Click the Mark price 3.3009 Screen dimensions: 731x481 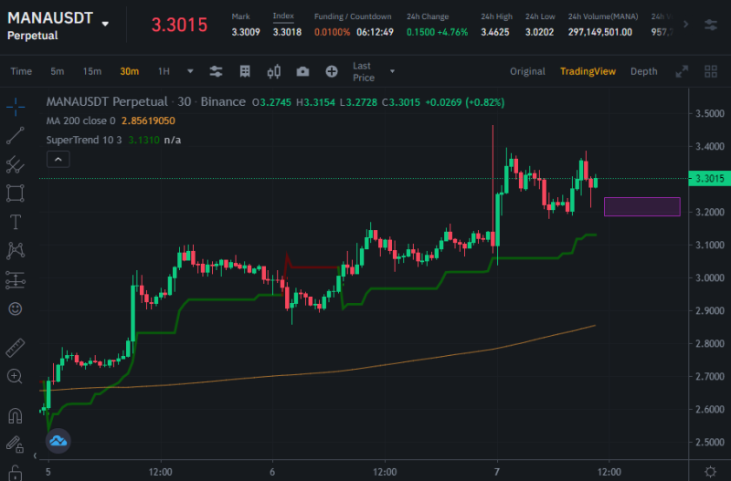(x=246, y=32)
